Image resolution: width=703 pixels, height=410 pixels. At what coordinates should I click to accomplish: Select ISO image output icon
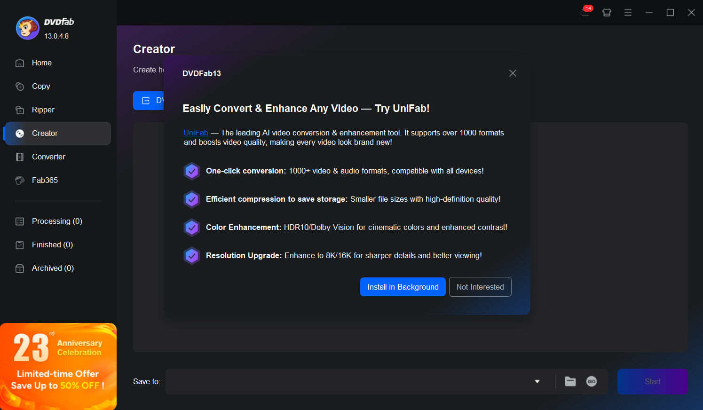click(591, 381)
